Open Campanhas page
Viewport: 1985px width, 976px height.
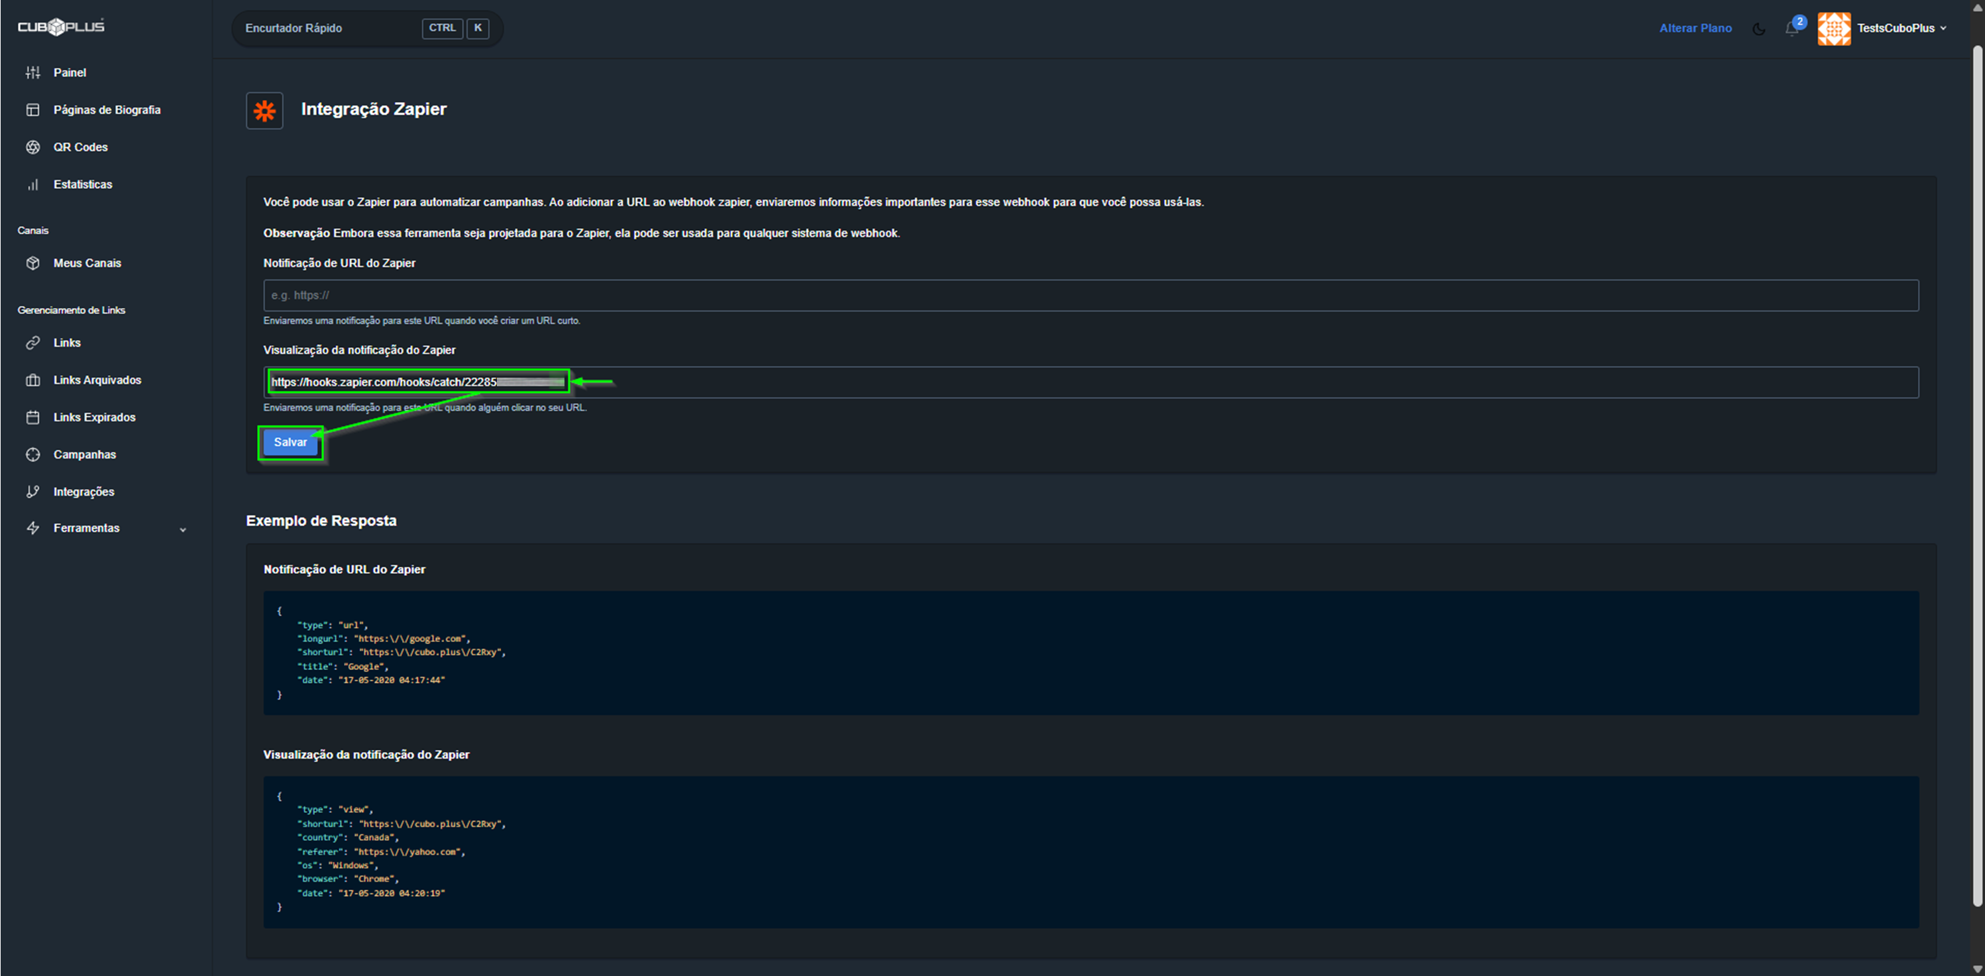coord(85,455)
